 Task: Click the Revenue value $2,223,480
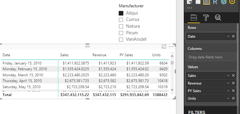pos(107,75)
